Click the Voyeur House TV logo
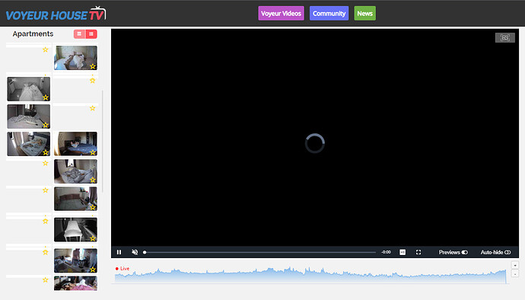525x300 pixels. point(56,14)
